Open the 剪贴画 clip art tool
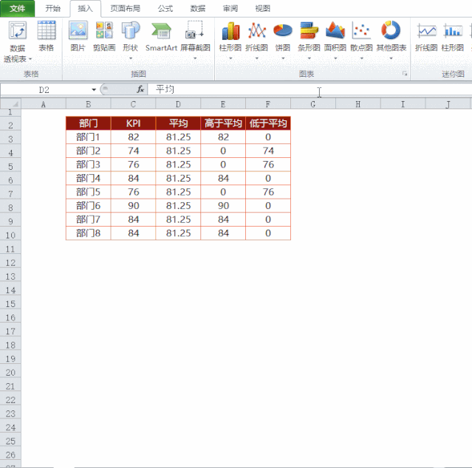472x468 pixels. click(x=104, y=35)
